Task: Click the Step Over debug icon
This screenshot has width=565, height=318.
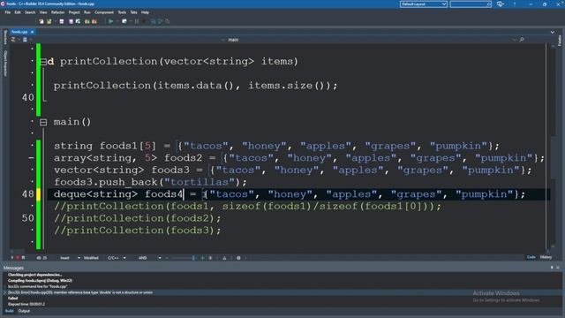Action: click(160, 21)
